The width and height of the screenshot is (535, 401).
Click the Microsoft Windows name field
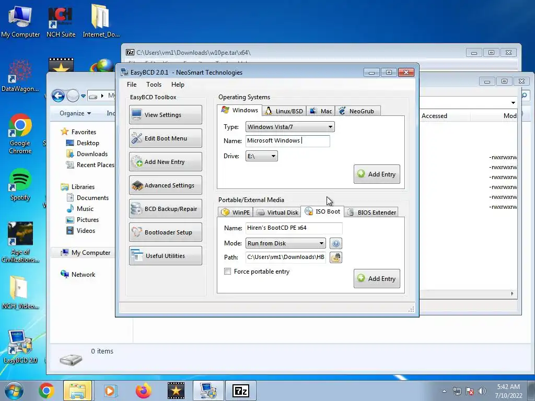288,141
